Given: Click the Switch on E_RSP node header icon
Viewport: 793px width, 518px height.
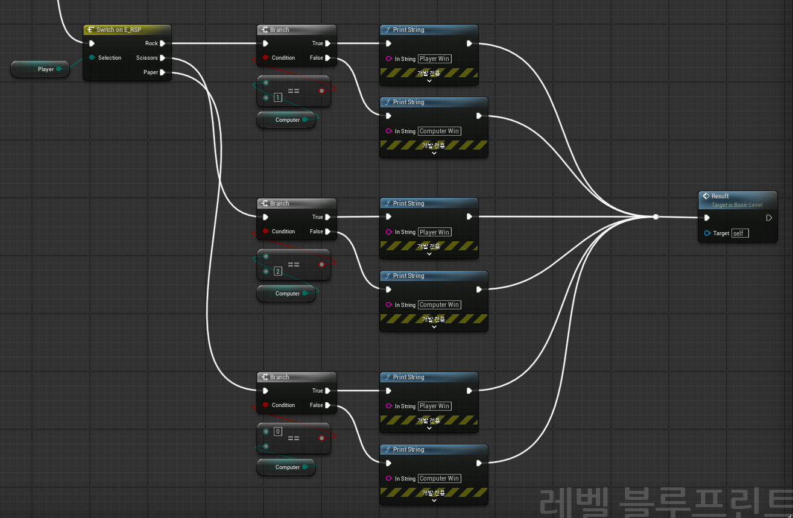Looking at the screenshot, I should pyautogui.click(x=90, y=30).
